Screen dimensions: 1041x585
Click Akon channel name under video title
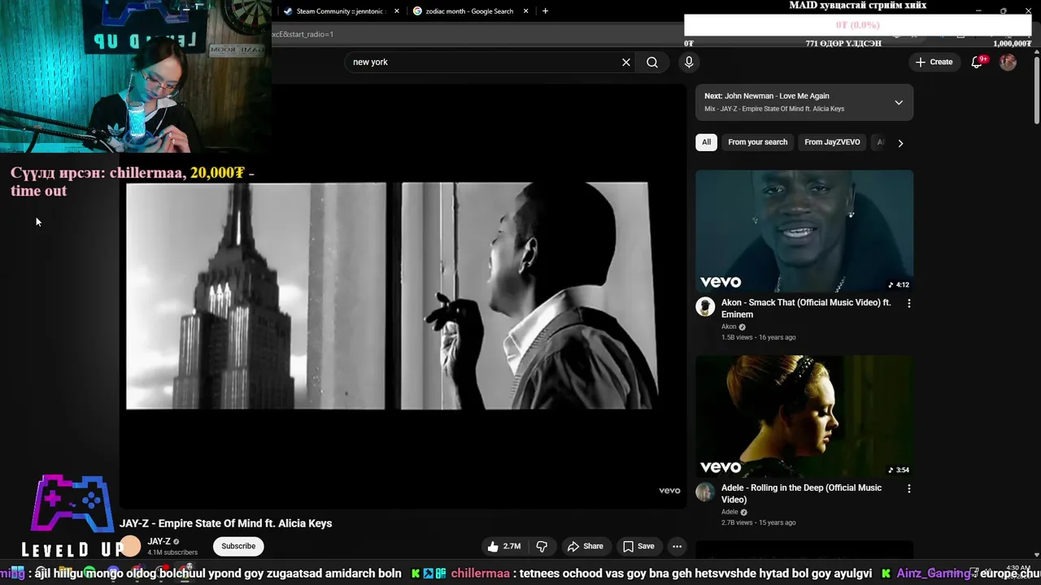click(x=729, y=327)
